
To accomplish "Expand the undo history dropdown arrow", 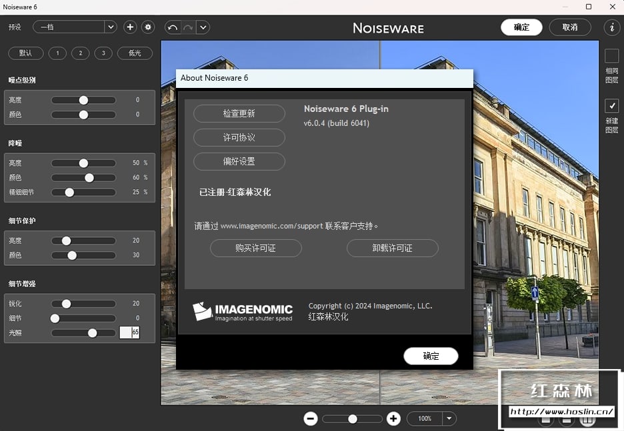I will tap(203, 27).
